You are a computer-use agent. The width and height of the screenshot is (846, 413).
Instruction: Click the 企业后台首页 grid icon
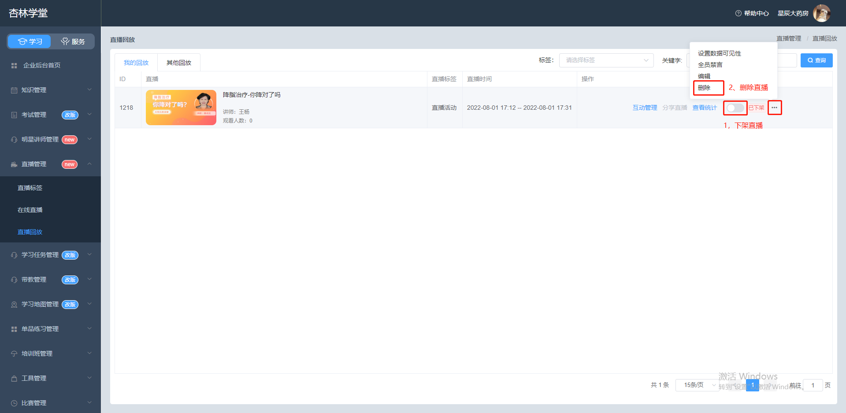pos(14,66)
